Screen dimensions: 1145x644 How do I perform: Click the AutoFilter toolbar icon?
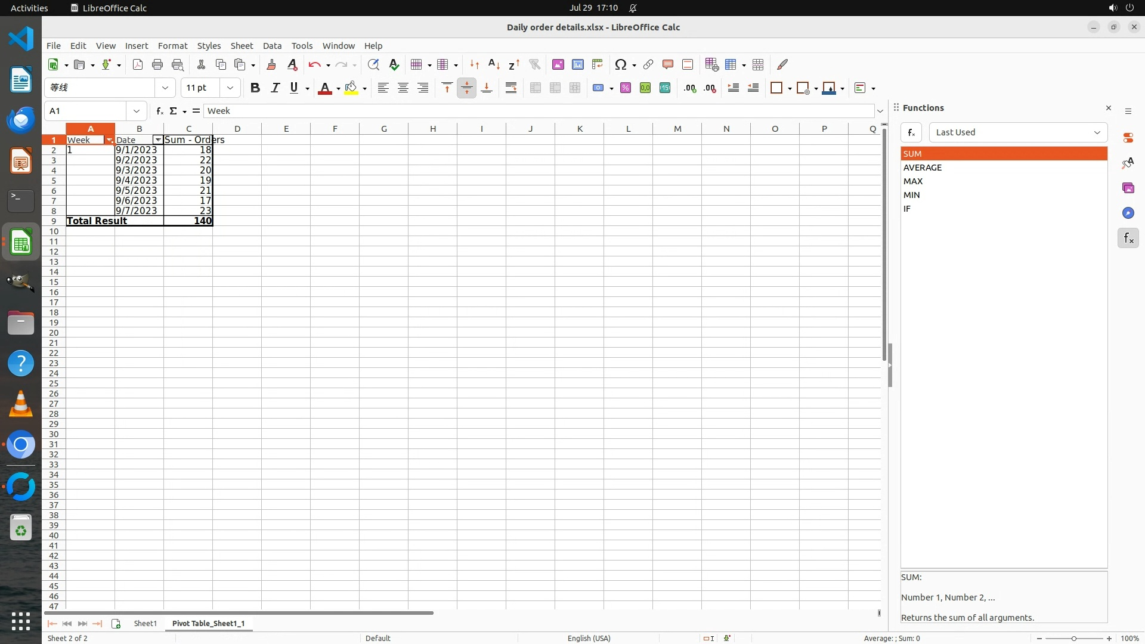click(534, 64)
